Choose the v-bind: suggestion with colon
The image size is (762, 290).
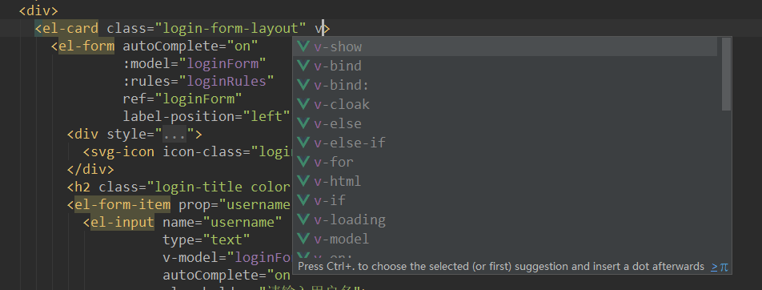[507, 85]
